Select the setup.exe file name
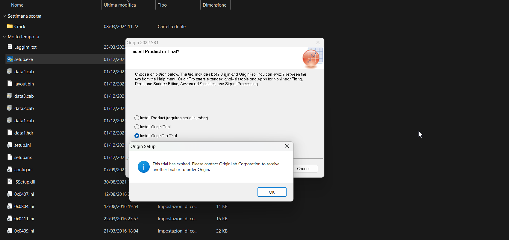Image resolution: width=509 pixels, height=240 pixels. coord(24,59)
